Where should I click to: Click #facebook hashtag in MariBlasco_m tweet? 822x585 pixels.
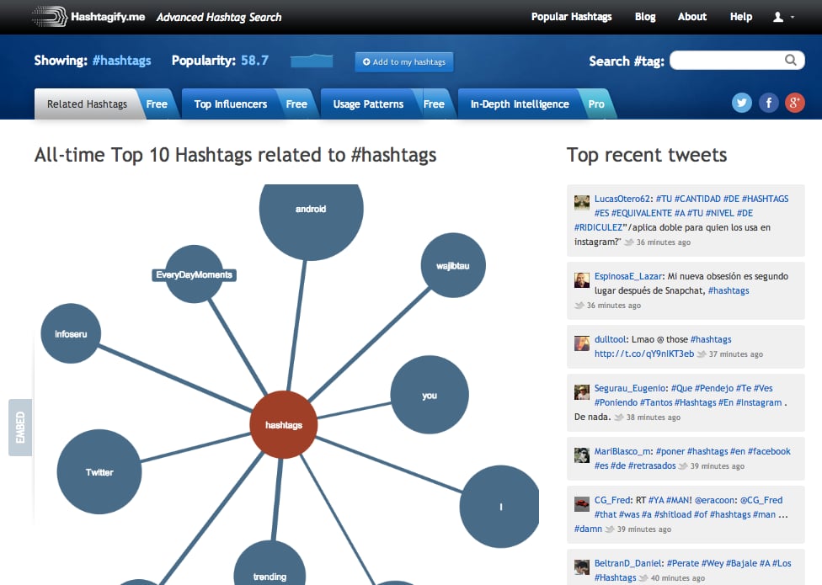click(x=769, y=451)
